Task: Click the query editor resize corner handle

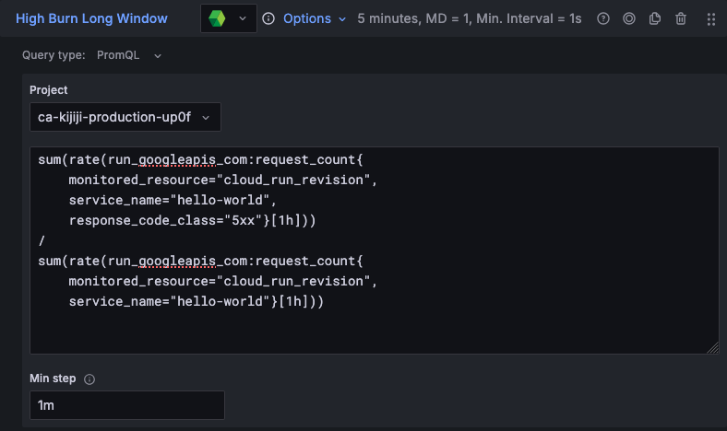Action: click(x=713, y=347)
